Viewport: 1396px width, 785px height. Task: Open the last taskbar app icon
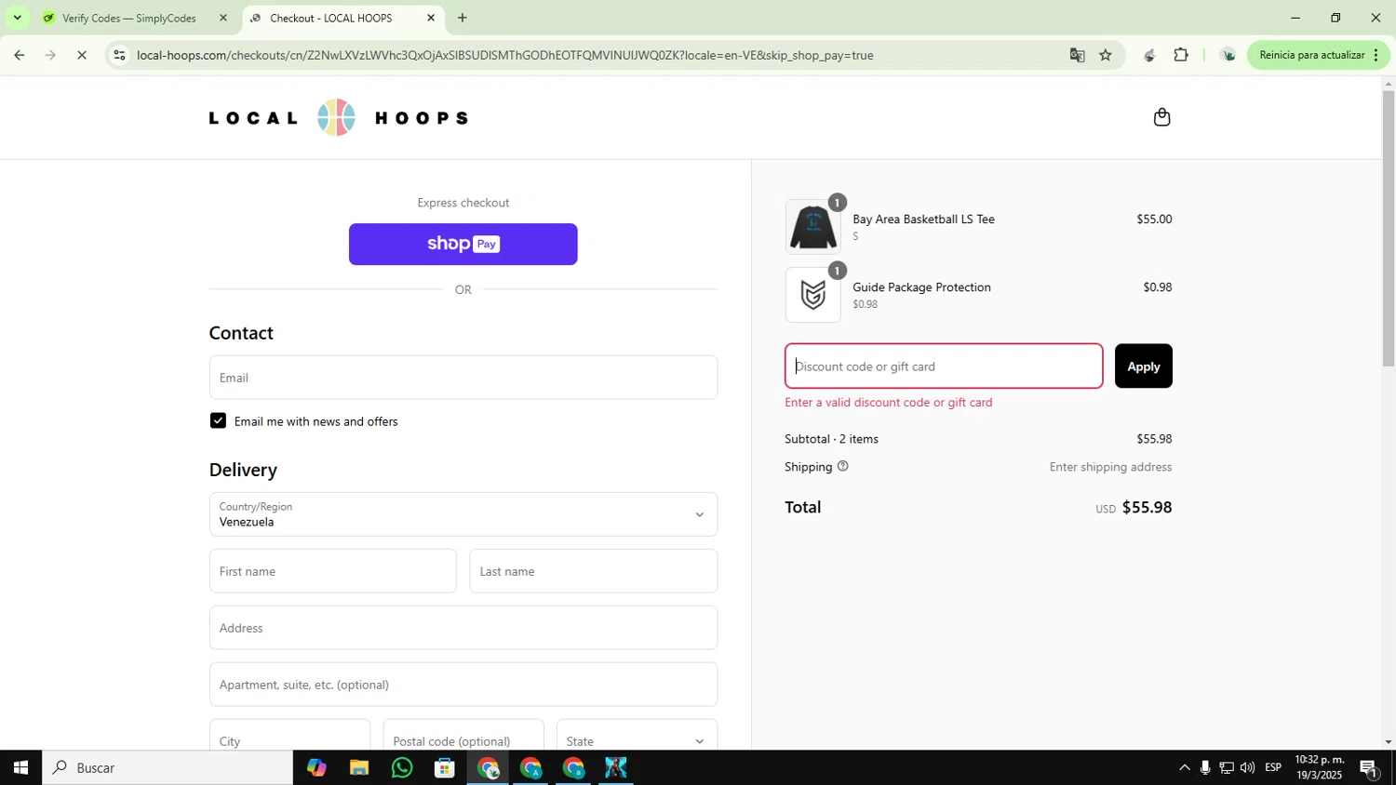pyautogui.click(x=616, y=768)
